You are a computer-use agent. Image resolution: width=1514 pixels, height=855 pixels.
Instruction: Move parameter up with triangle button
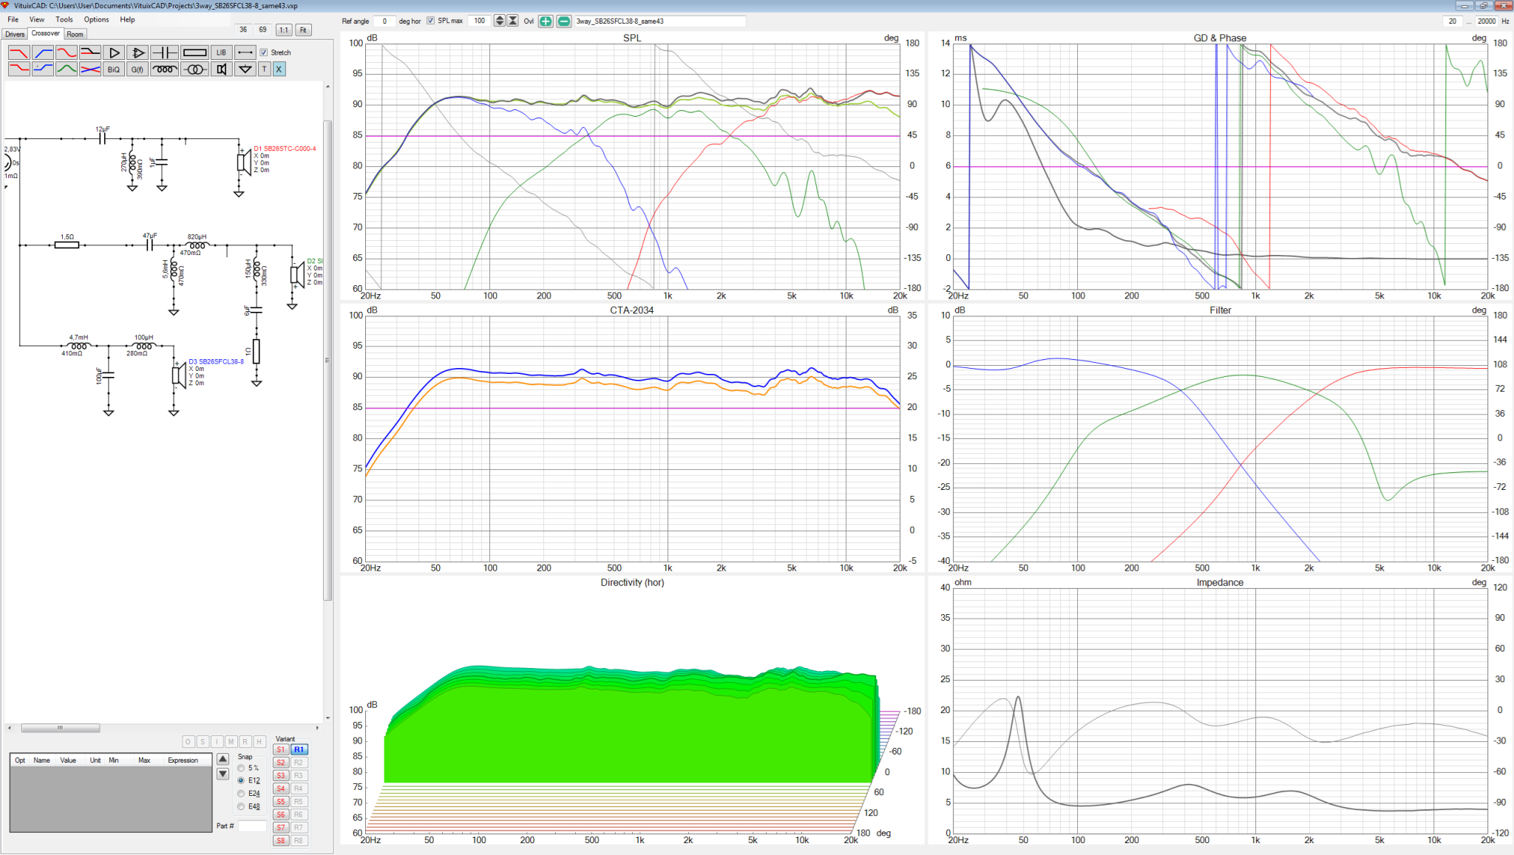pyautogui.click(x=223, y=760)
